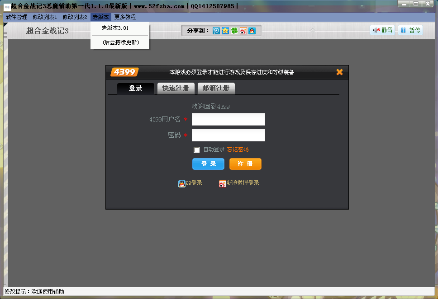Switch to the 登录 tab
Image resolution: width=438 pixels, height=299 pixels.
(x=135, y=89)
